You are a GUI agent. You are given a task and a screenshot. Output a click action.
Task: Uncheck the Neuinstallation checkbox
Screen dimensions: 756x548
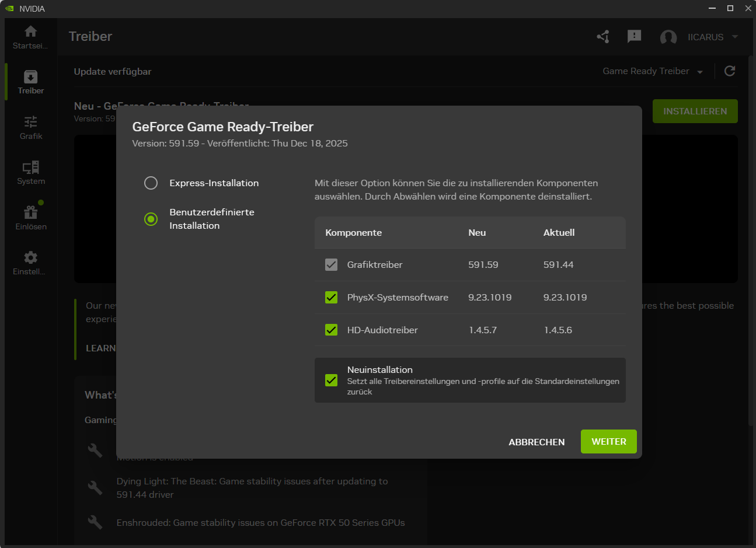coord(331,381)
